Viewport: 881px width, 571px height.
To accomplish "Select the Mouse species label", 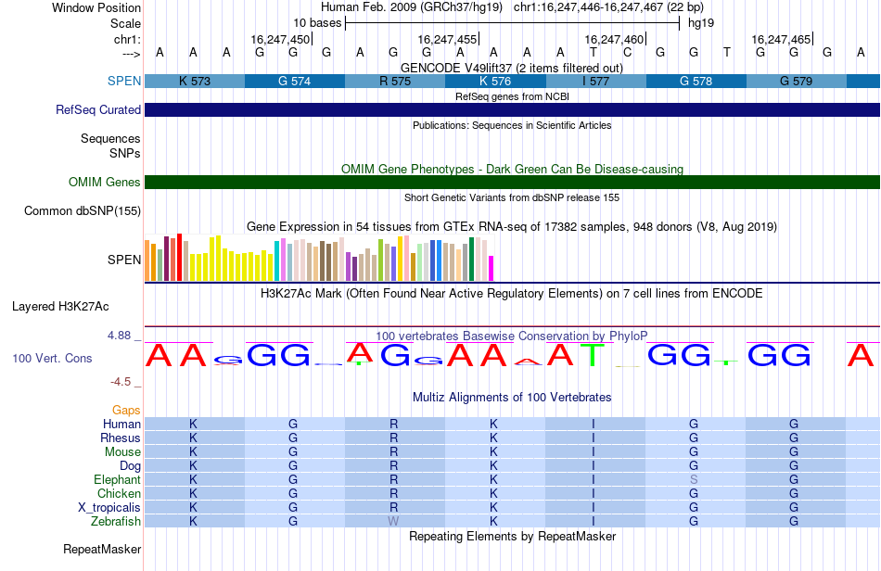I will tap(122, 452).
